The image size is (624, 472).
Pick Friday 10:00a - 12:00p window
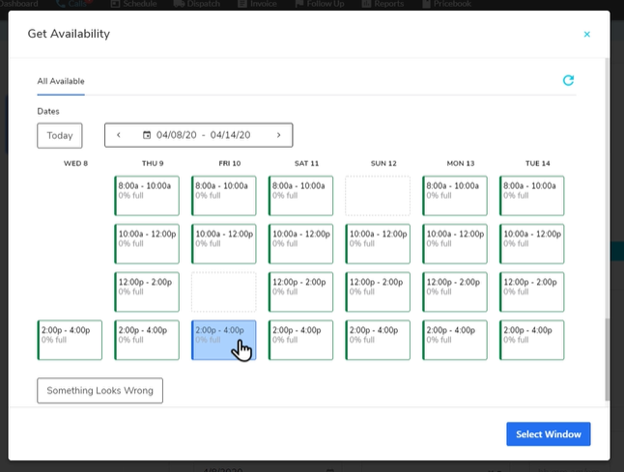coord(224,243)
